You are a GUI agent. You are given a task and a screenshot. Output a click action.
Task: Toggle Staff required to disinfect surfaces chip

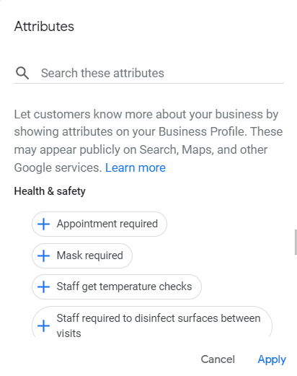[x=152, y=323]
